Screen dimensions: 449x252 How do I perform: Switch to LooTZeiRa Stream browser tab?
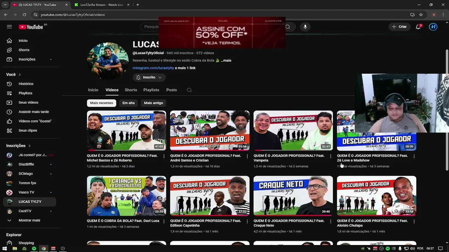click(x=102, y=5)
